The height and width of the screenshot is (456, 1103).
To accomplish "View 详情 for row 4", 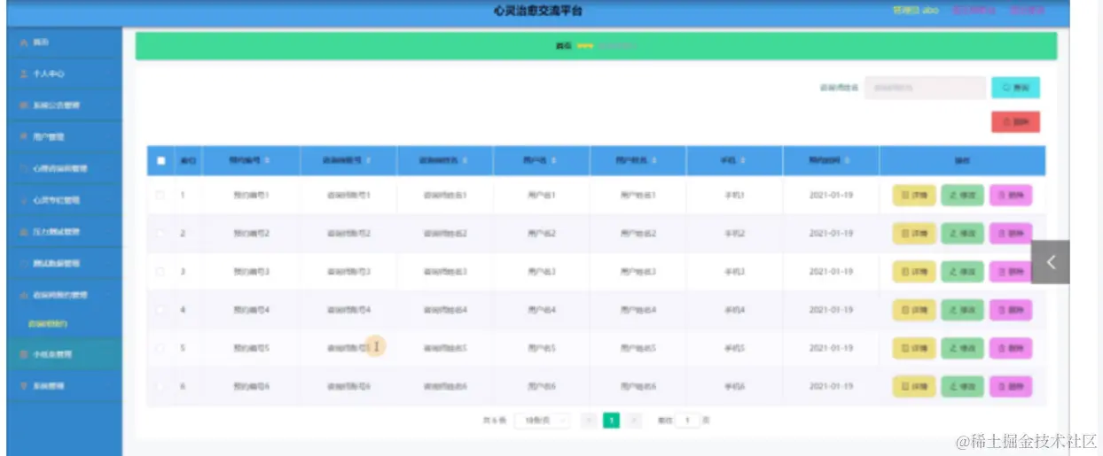I will coord(914,310).
